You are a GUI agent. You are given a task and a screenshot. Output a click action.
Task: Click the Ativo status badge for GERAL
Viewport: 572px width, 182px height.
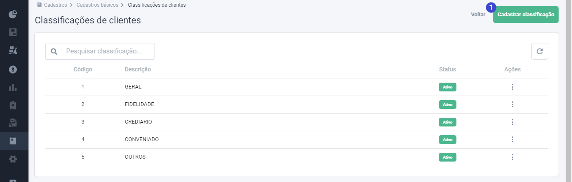click(x=448, y=87)
